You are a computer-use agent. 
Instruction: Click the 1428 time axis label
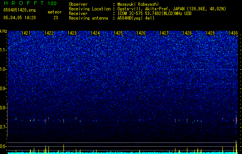[187, 33]
